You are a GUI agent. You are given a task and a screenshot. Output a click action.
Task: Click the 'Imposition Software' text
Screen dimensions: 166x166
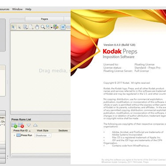tap(119, 57)
